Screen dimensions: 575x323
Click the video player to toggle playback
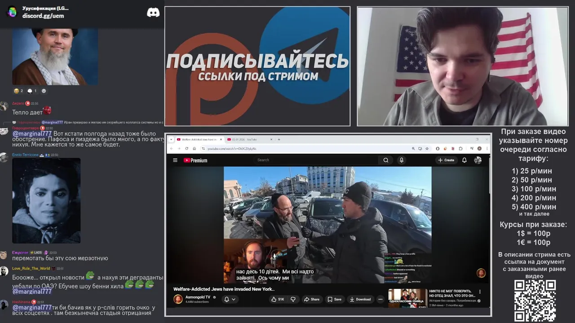click(327, 225)
